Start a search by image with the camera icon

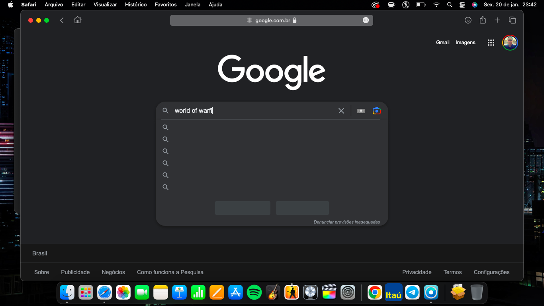tap(376, 111)
